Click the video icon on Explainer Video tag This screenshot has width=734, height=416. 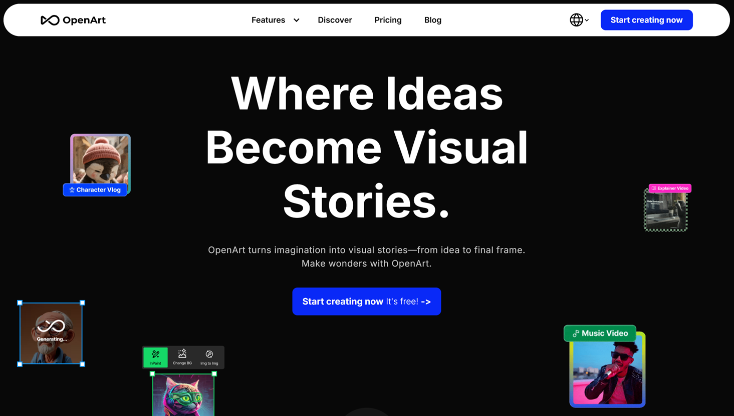[654, 188]
